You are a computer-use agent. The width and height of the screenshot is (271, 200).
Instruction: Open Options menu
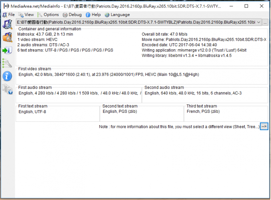pyautogui.click(x=48, y=15)
